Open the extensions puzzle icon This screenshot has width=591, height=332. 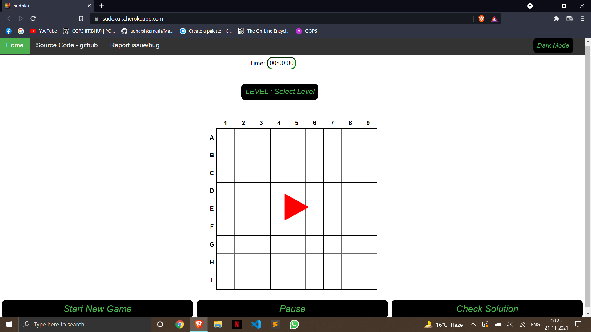pos(556,19)
